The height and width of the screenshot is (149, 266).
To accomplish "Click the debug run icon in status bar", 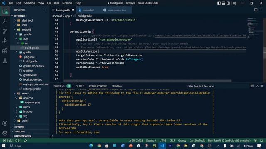I will click(25, 141).
